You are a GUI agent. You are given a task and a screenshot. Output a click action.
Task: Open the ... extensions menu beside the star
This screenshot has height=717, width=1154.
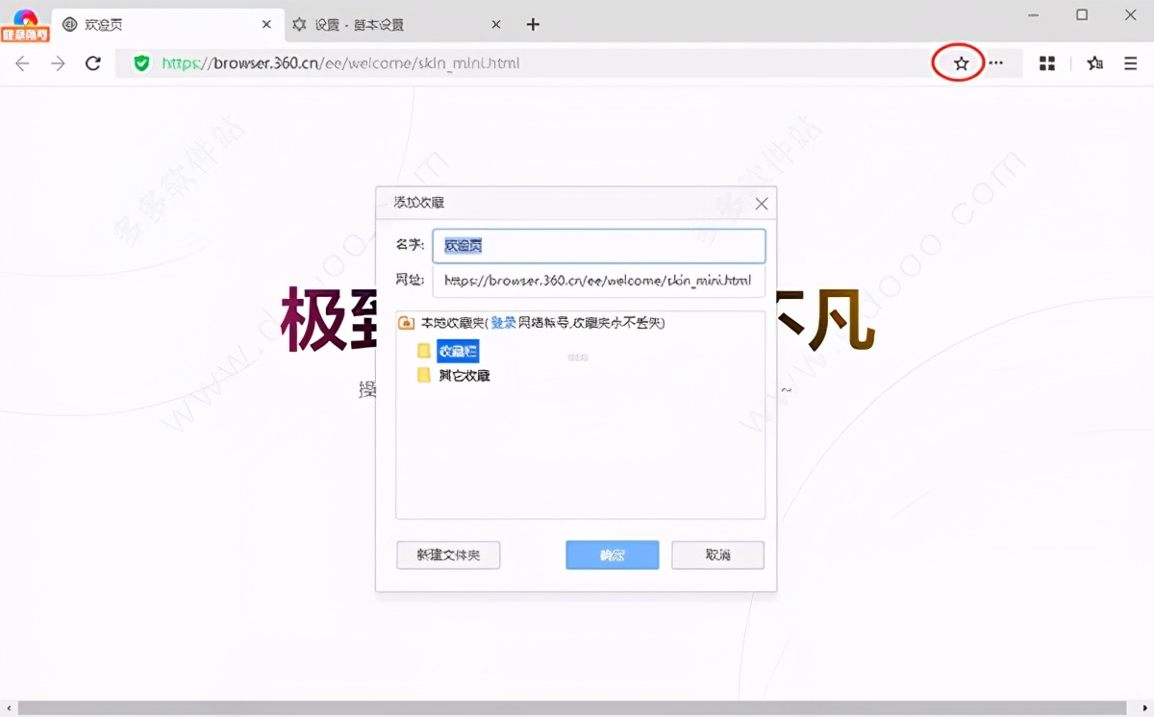click(996, 62)
